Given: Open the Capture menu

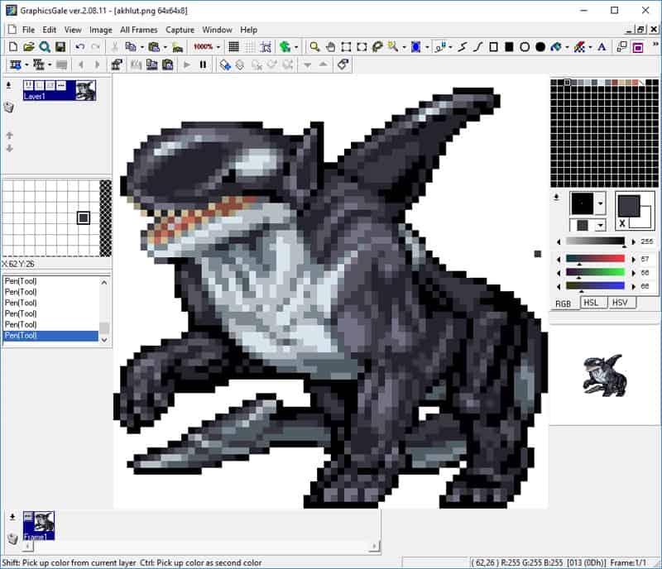Looking at the screenshot, I should point(180,30).
